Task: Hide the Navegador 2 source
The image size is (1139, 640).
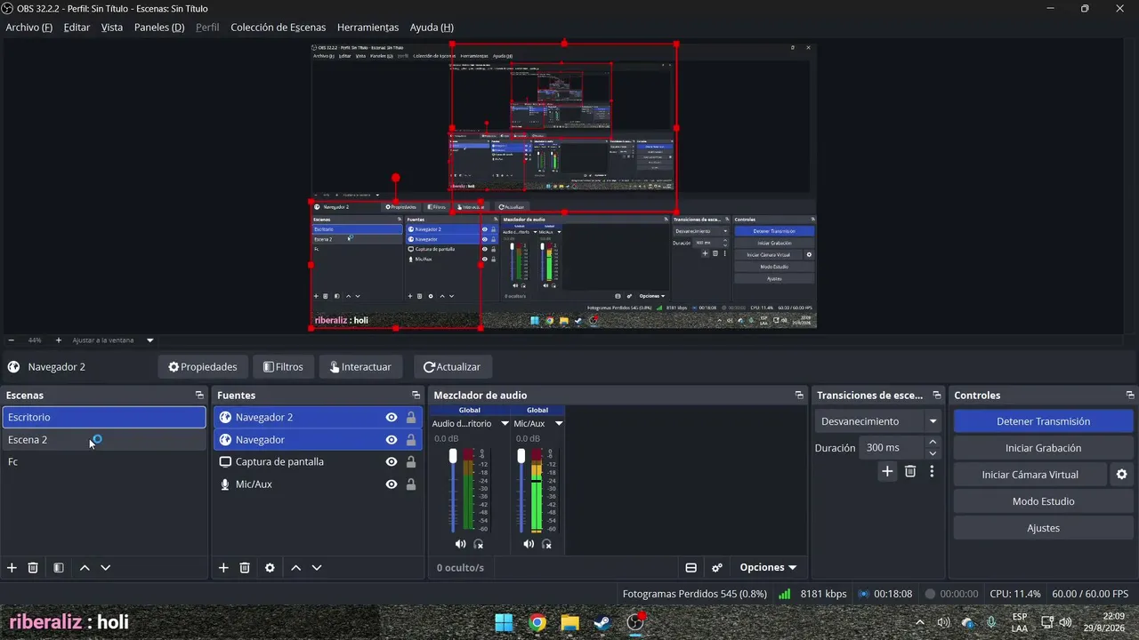Action: tap(392, 418)
